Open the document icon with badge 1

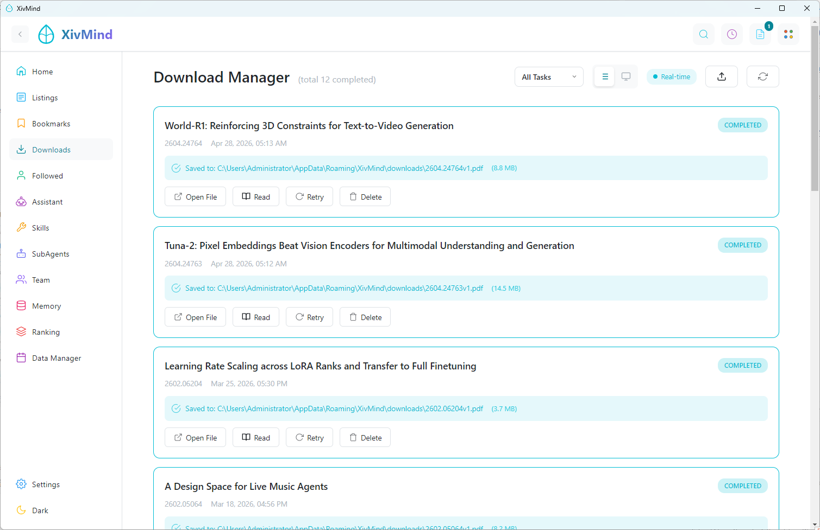[760, 34]
